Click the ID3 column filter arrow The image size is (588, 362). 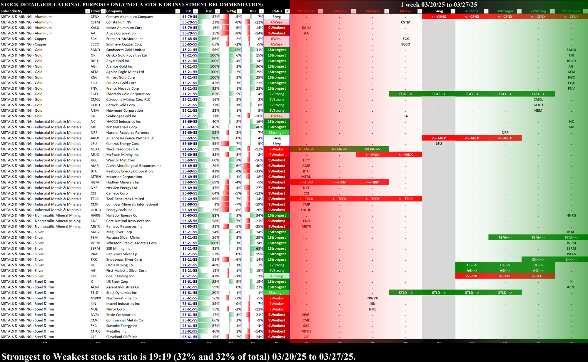[x=261, y=11]
